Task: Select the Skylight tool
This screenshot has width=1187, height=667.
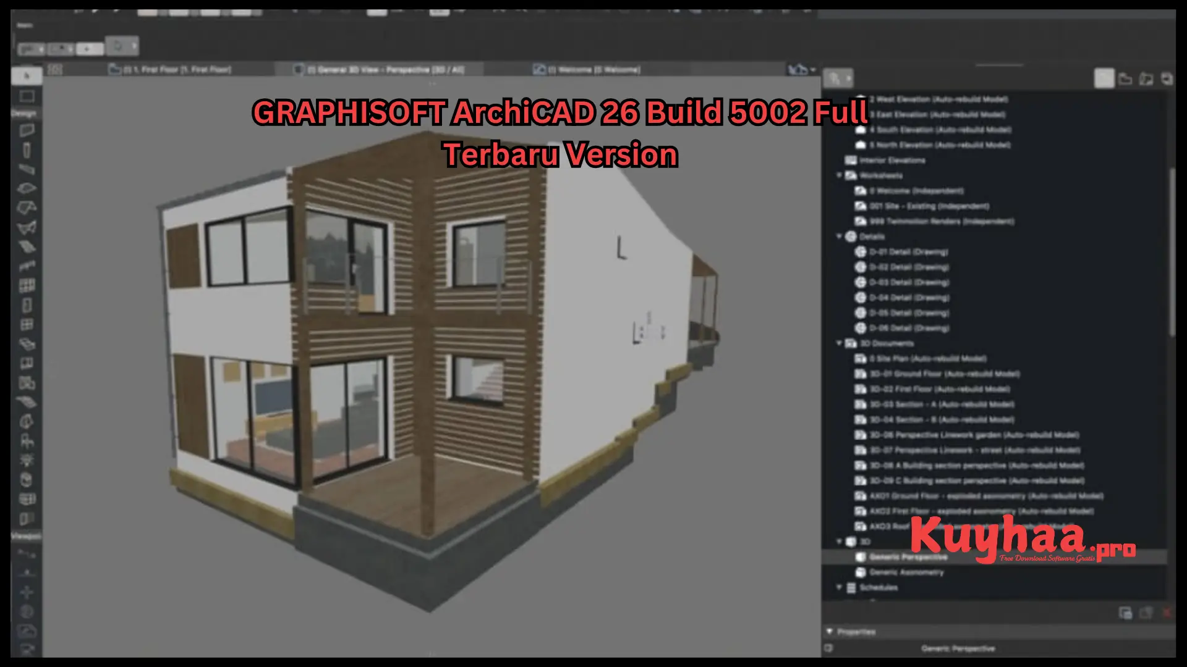Action: pos(27,344)
